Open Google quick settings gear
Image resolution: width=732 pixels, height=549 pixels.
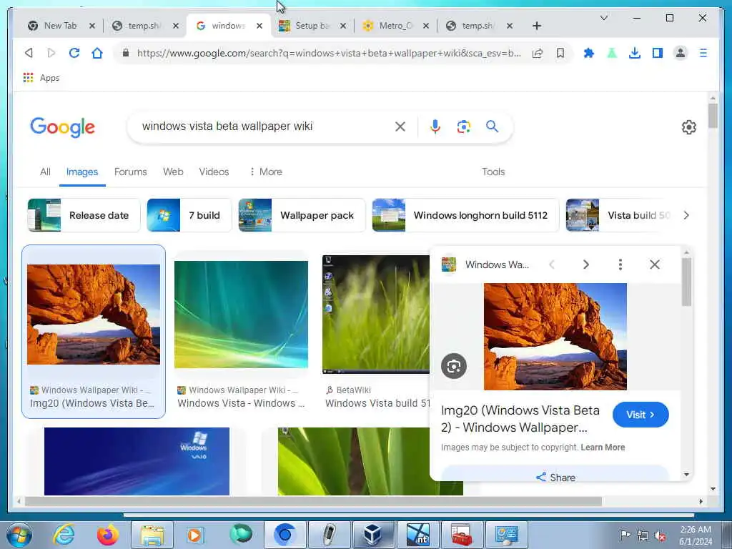click(x=688, y=127)
